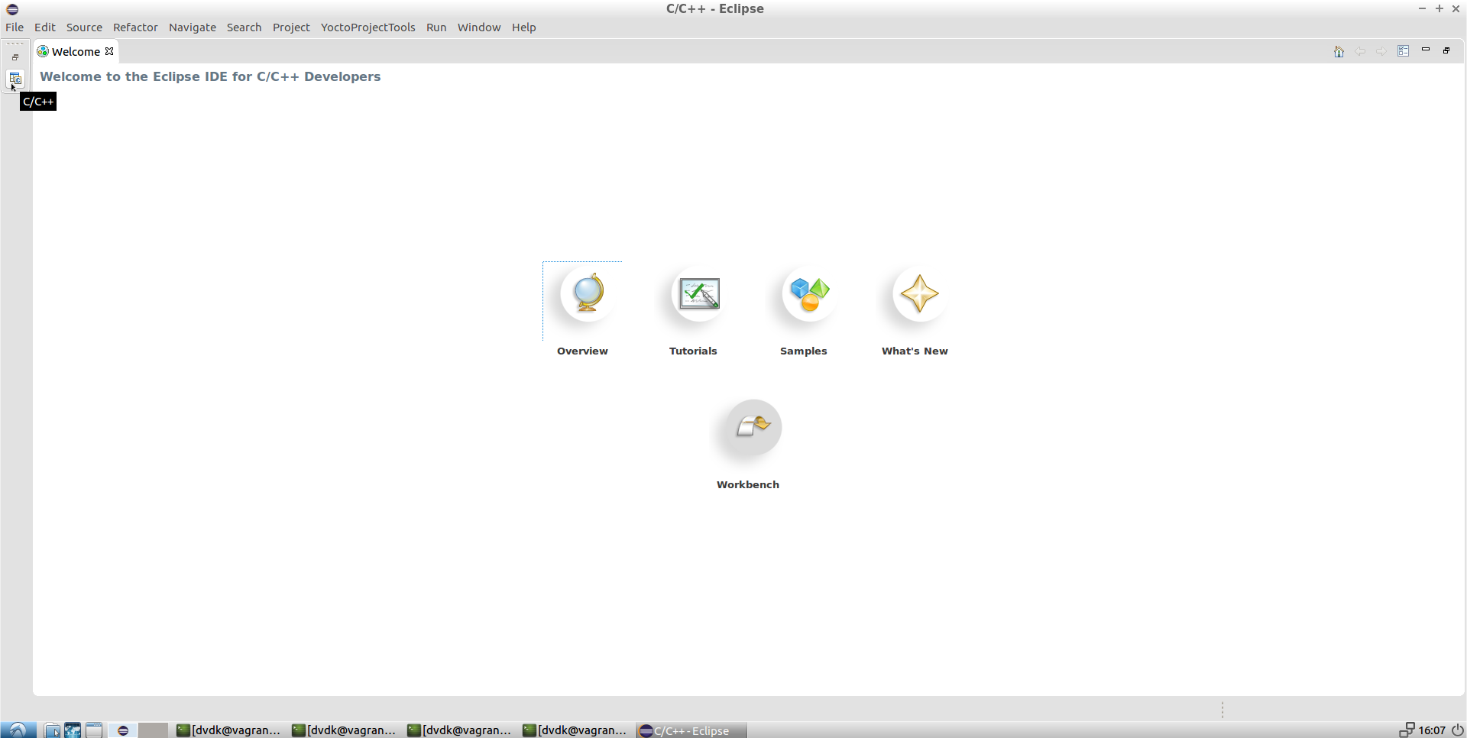Image resolution: width=1467 pixels, height=738 pixels.
Task: Open the YoctoProjectTools menu
Action: coord(368,28)
